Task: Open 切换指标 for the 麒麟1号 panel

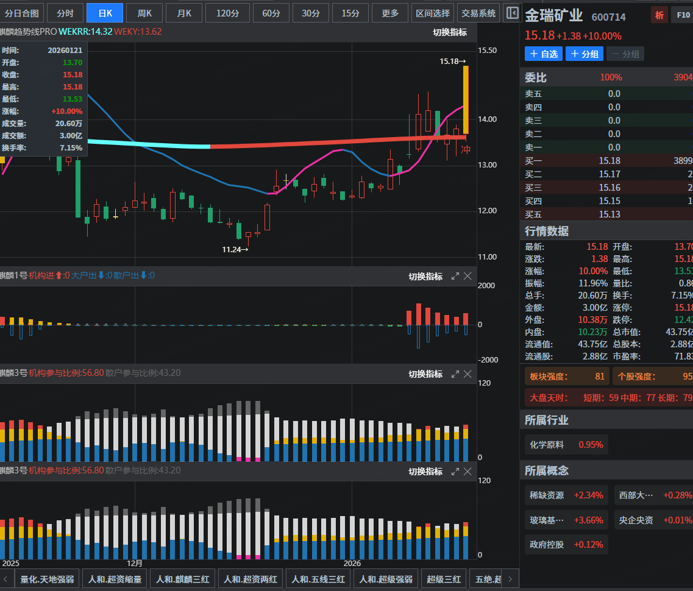Action: tap(425, 276)
